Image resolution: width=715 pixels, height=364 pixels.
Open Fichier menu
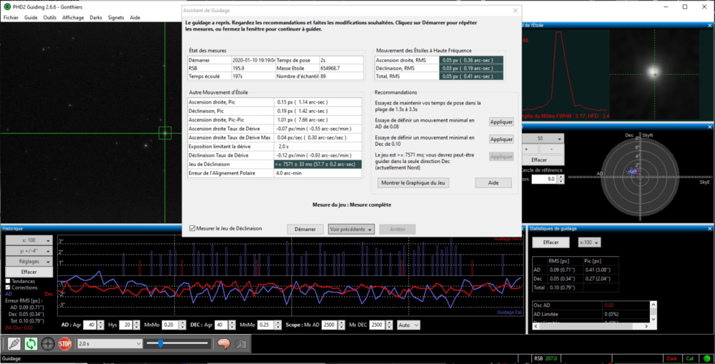[11, 18]
